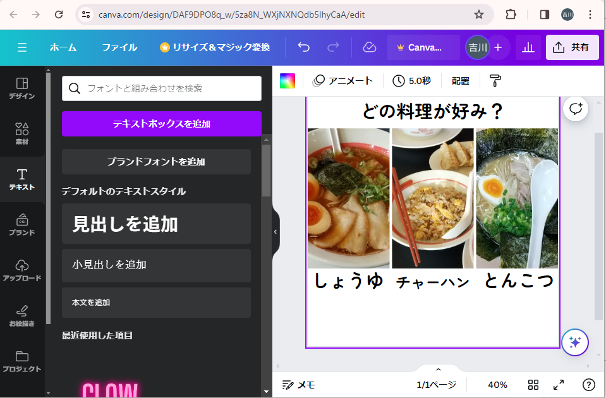
Task: Toggle the hamburger main menu
Action: [x=22, y=47]
